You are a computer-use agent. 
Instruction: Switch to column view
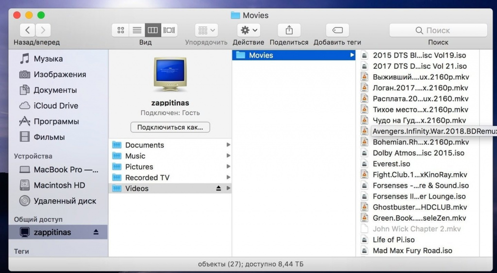(153, 30)
